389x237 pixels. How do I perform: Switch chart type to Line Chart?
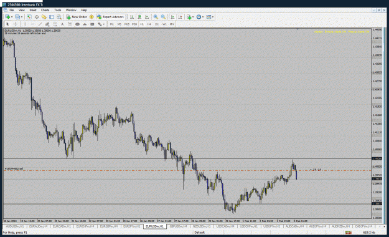click(147, 17)
